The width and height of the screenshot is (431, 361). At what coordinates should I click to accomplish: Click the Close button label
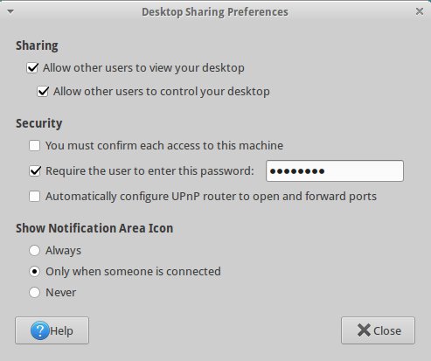tap(387, 331)
